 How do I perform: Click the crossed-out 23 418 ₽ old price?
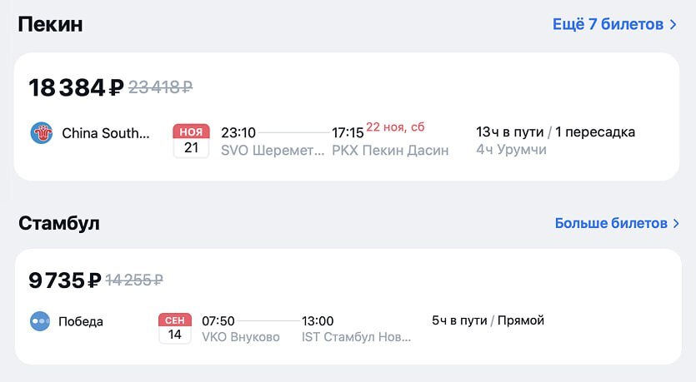click(x=160, y=87)
